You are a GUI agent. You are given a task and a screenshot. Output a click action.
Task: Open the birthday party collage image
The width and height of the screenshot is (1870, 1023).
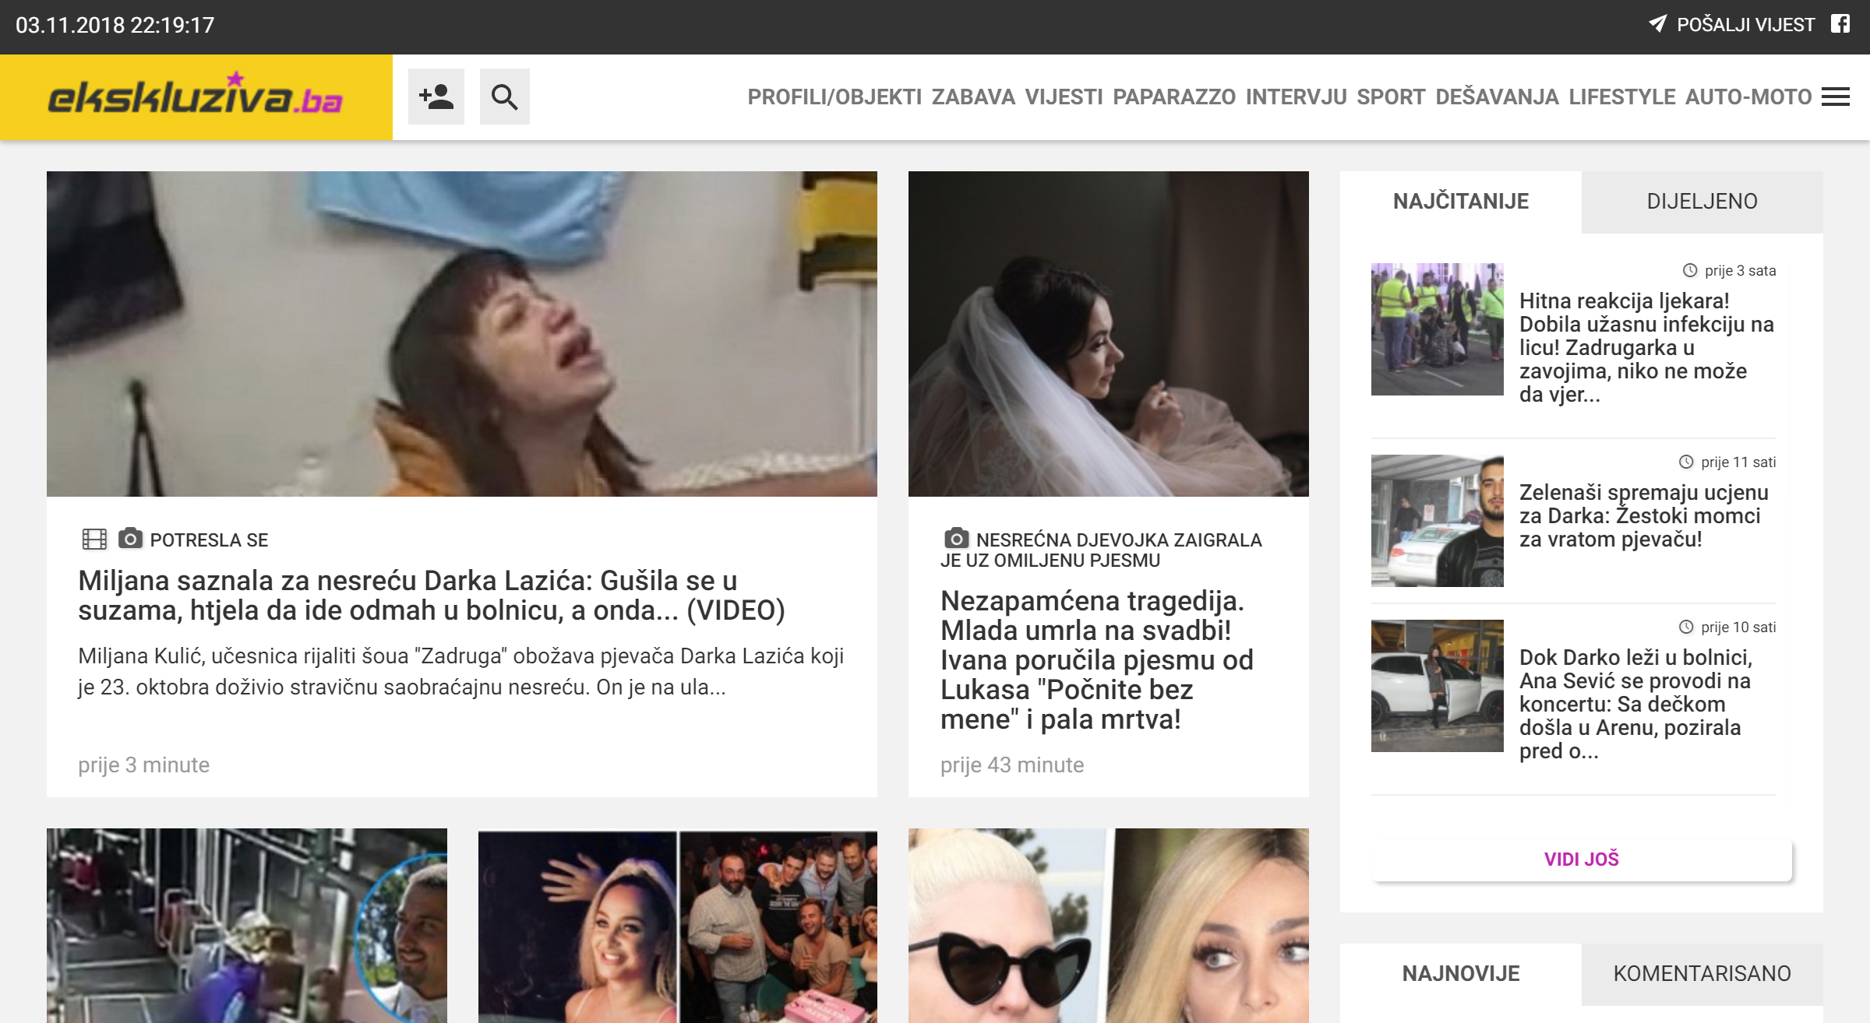coord(678,926)
